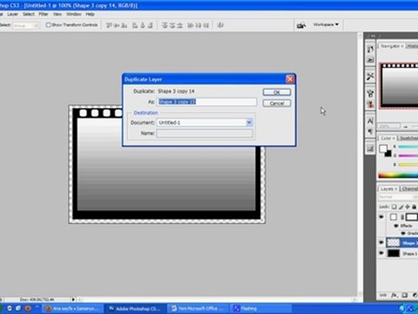Toggle Lock image pixels brush icon

click(x=401, y=207)
